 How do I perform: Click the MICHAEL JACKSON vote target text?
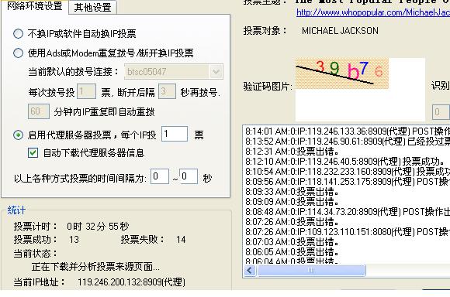340,31
